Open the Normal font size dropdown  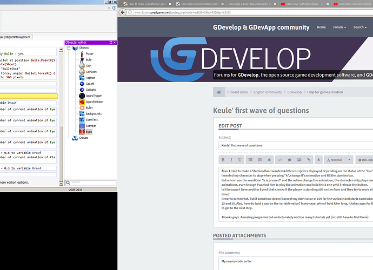point(338,160)
